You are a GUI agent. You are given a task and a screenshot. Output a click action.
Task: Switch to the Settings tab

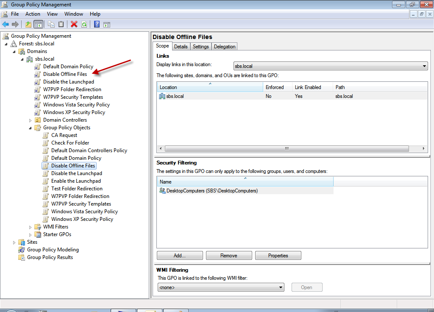(x=200, y=47)
